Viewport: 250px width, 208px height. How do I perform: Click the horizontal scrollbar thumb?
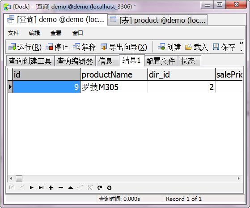tap(19, 178)
